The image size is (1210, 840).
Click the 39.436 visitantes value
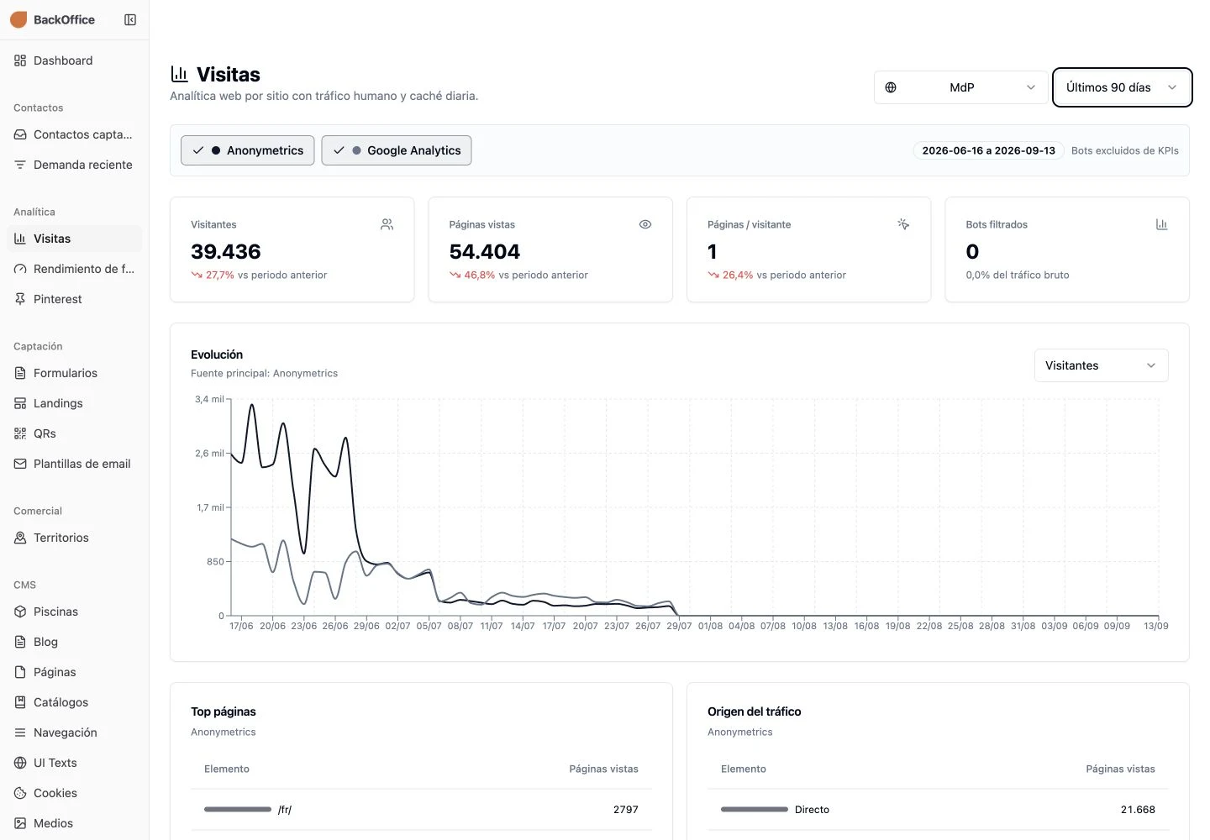click(x=226, y=251)
